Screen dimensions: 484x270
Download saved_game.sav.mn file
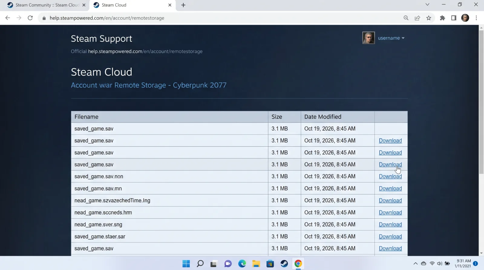click(x=390, y=188)
